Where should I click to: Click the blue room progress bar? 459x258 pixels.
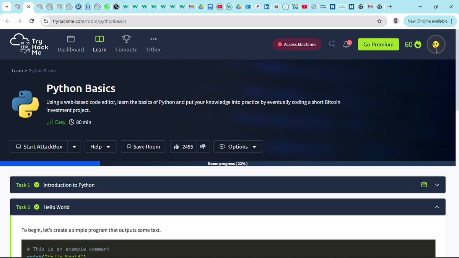pos(50,164)
